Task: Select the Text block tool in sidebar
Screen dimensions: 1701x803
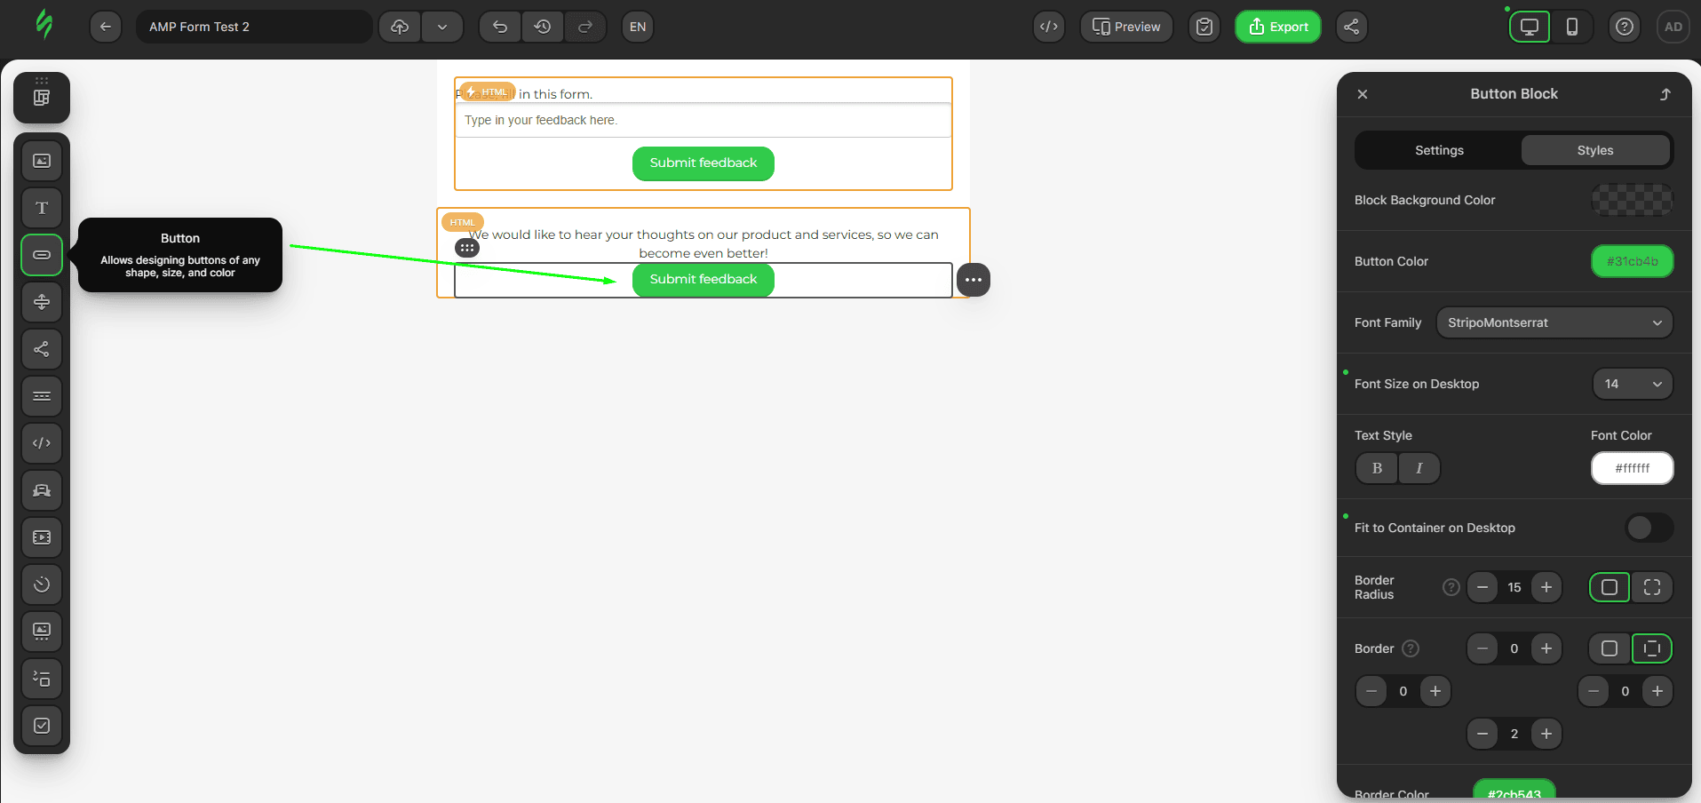Action: tap(42, 208)
